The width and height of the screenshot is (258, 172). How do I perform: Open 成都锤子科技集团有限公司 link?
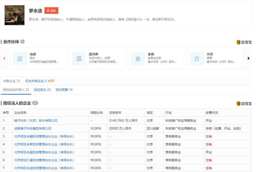[x=33, y=128]
